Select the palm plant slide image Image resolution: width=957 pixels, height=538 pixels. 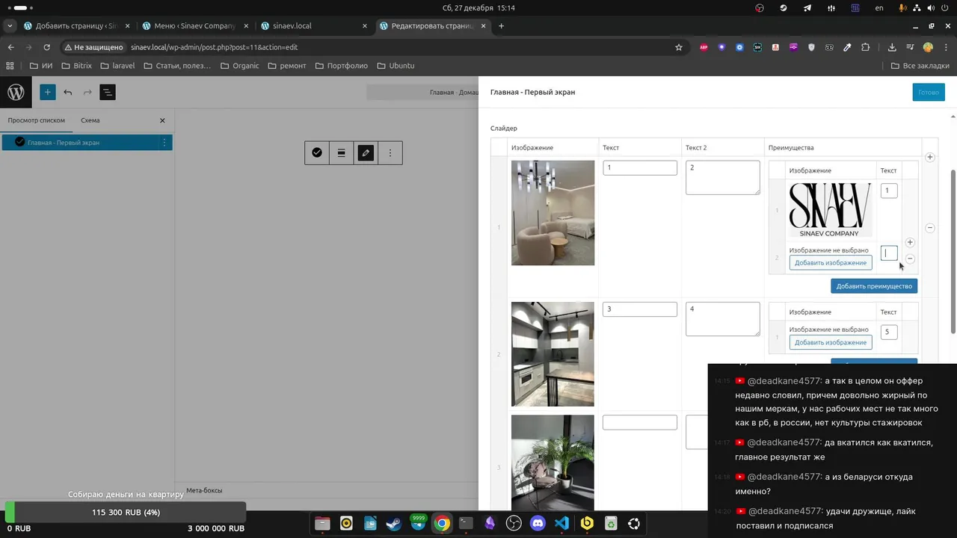point(553,463)
